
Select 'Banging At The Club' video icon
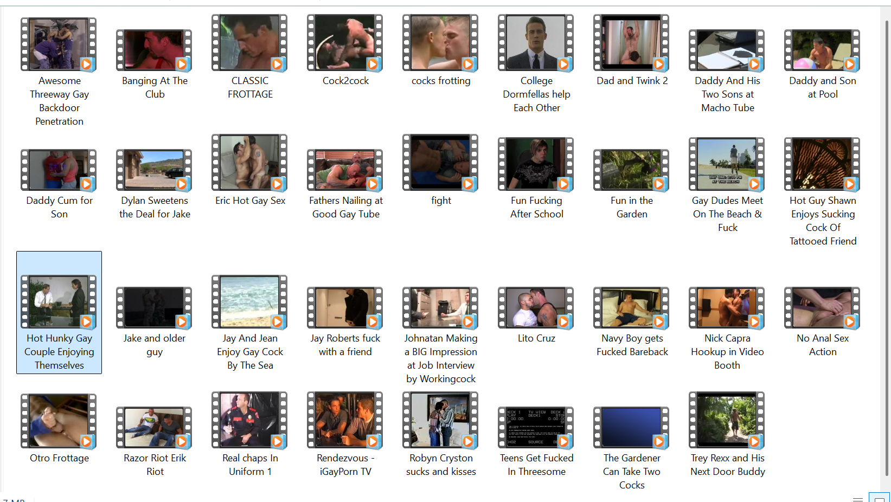click(154, 50)
